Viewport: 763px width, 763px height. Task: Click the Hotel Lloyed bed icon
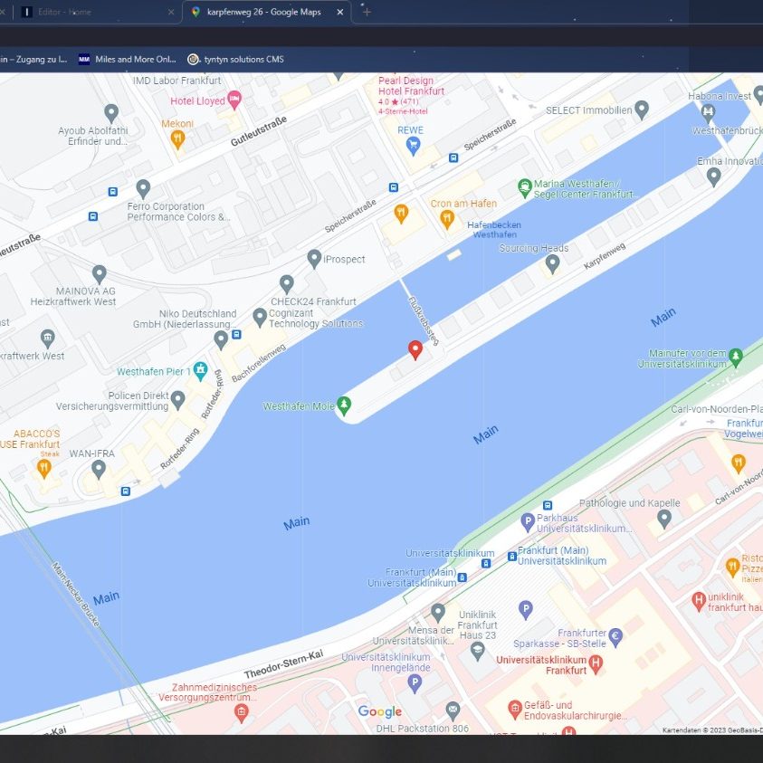click(234, 100)
